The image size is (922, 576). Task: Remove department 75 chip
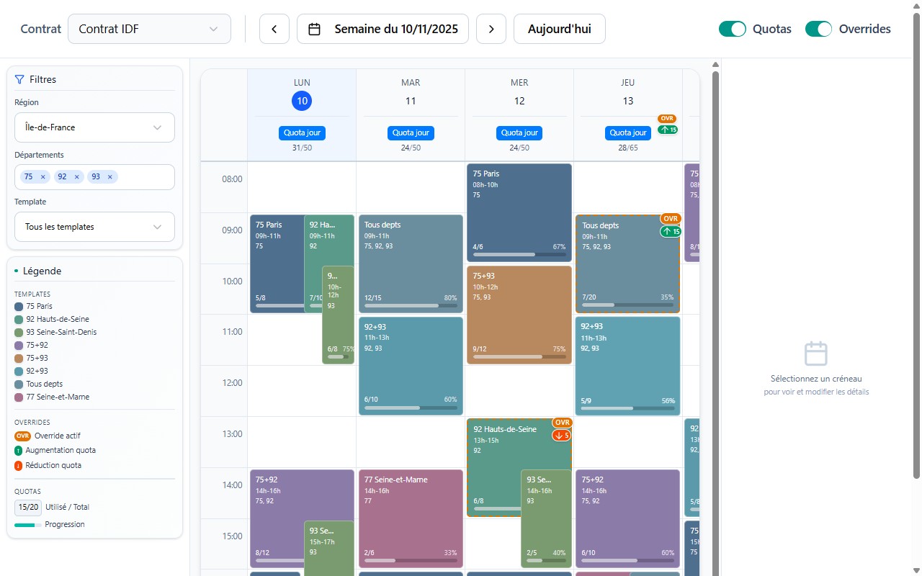click(x=42, y=176)
